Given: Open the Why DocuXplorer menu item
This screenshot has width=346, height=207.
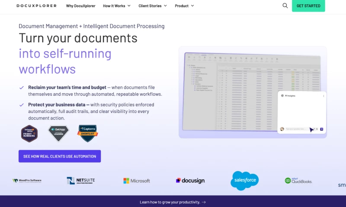Looking at the screenshot, I should (x=81, y=6).
